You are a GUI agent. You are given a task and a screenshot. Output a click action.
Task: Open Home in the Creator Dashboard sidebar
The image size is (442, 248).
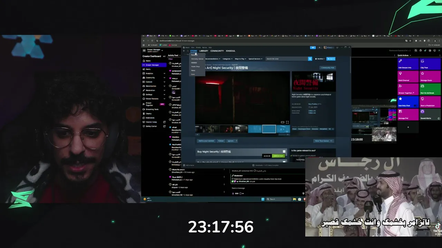click(148, 61)
